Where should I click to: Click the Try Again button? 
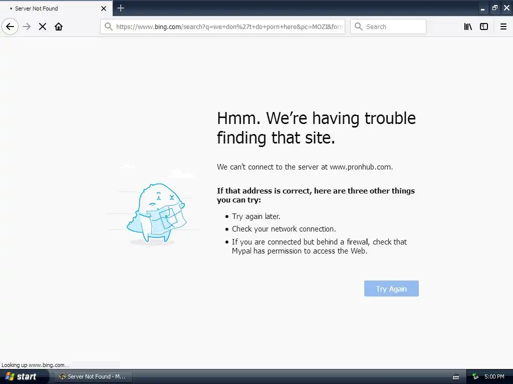391,288
